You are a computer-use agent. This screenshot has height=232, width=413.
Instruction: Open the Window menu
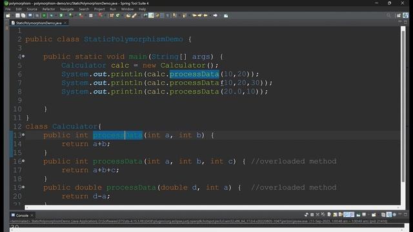click(127, 9)
